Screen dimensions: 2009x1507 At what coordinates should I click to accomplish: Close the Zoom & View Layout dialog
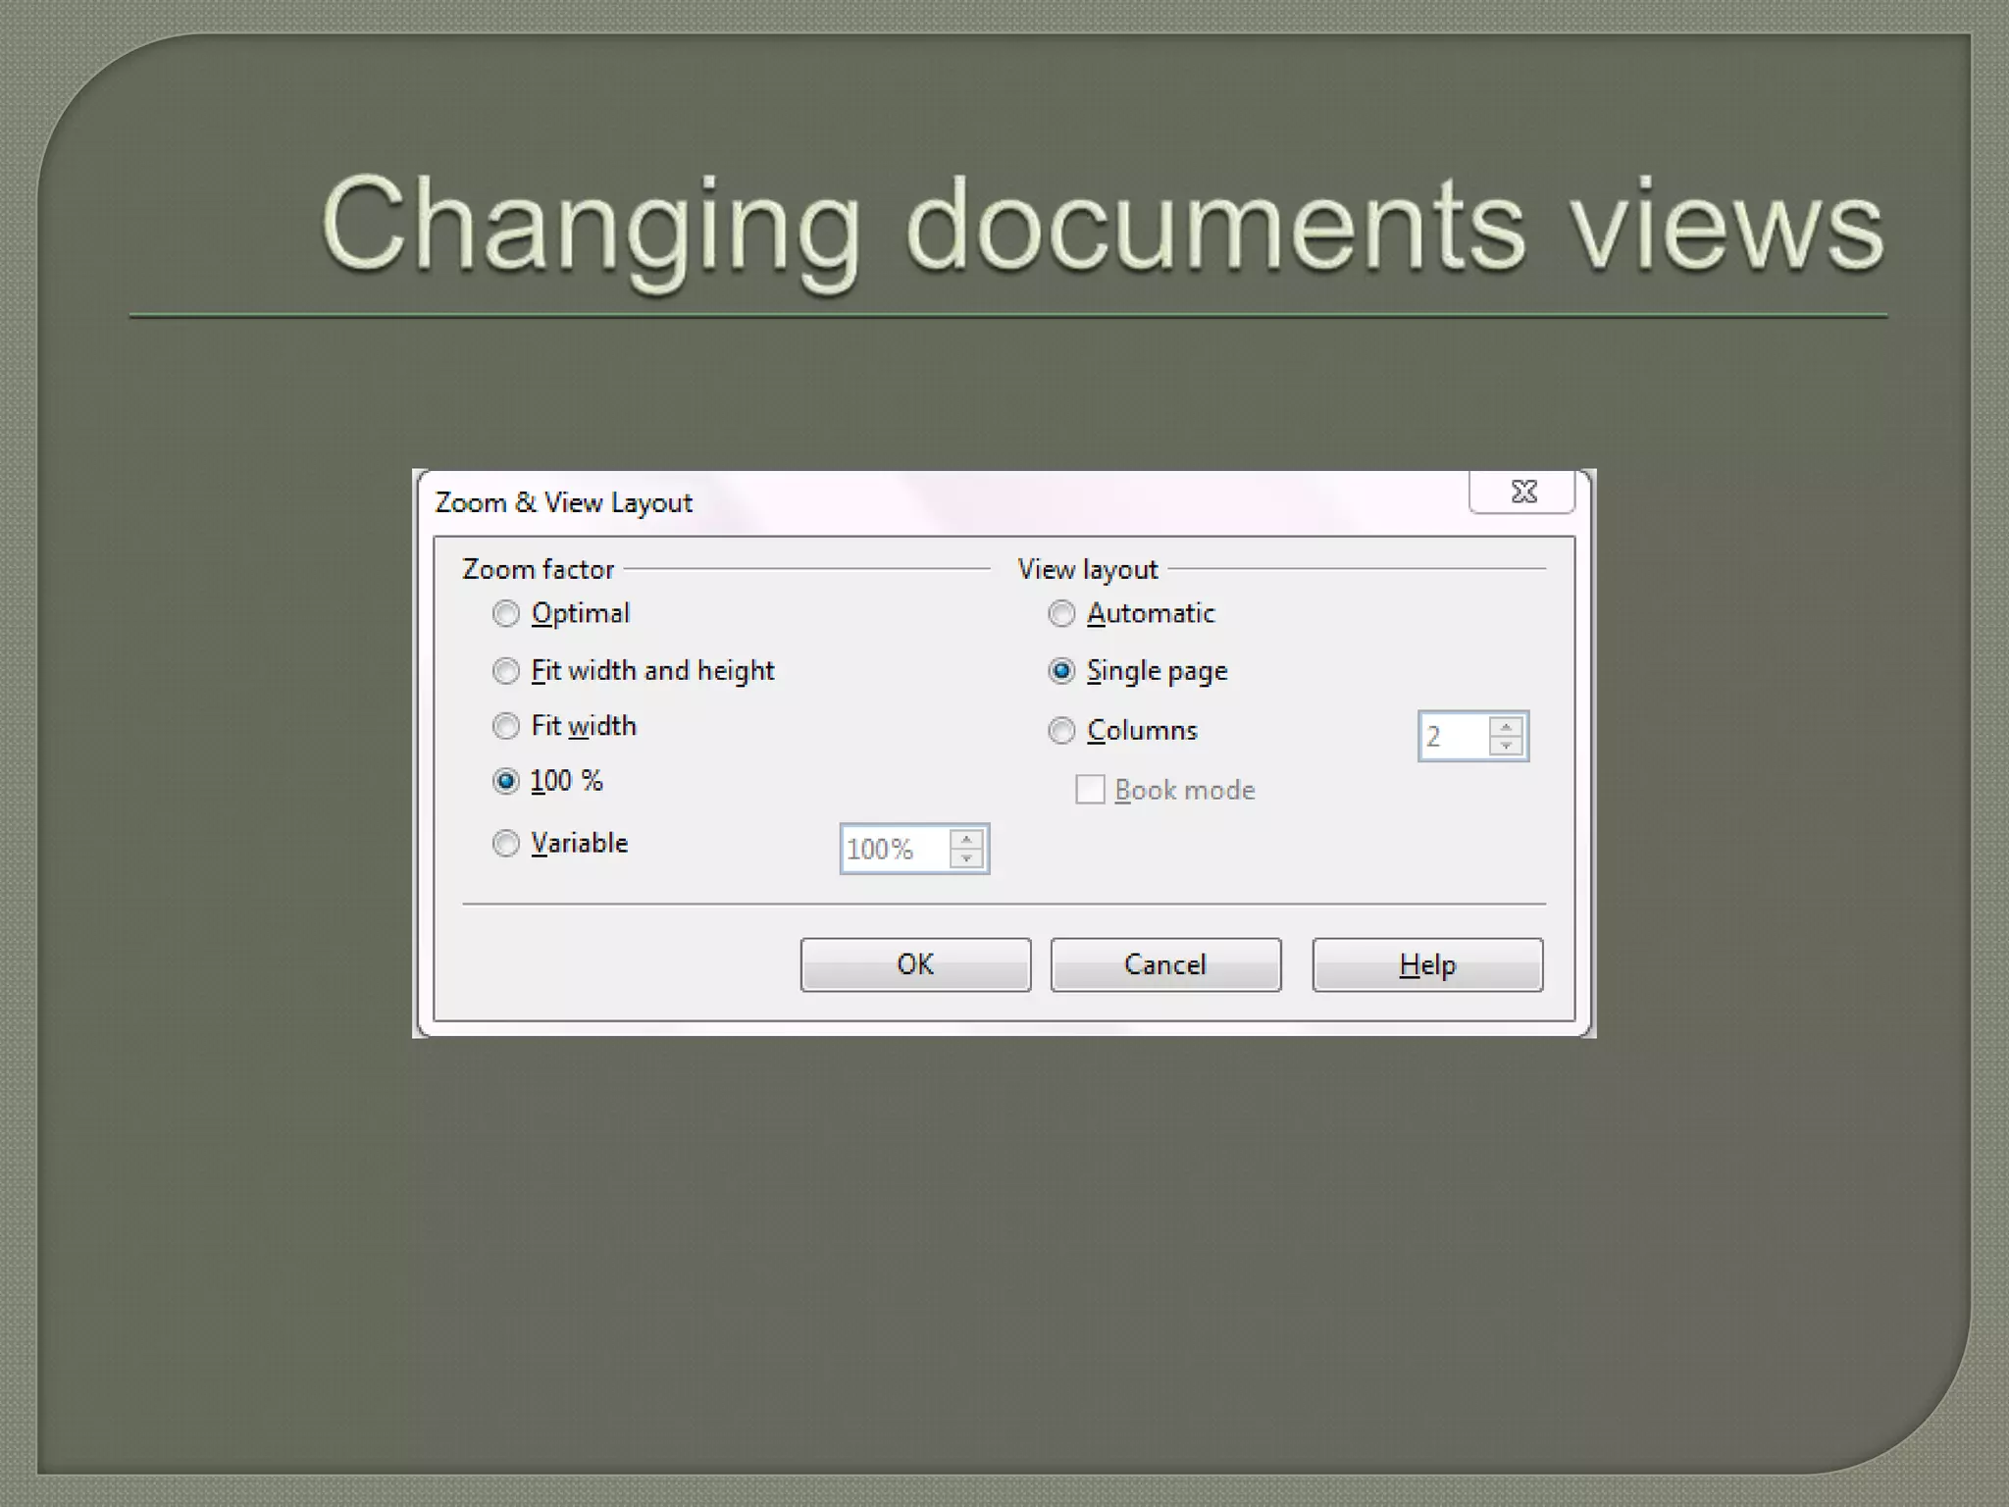(x=1522, y=492)
